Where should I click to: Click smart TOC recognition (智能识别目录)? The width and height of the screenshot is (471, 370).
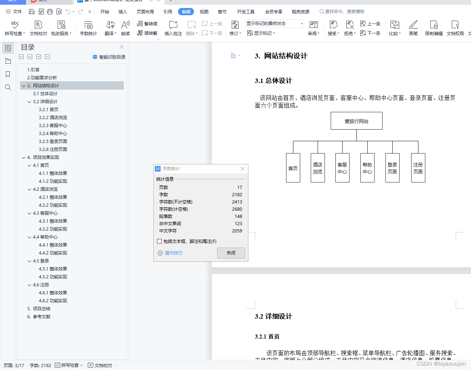pos(109,57)
